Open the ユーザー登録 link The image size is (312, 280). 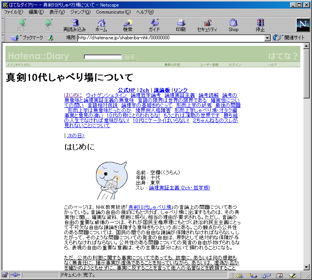(x=209, y=65)
